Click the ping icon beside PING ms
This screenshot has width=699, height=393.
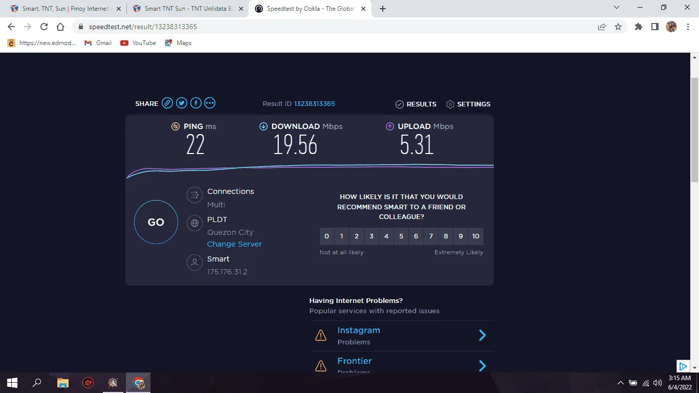pos(176,126)
